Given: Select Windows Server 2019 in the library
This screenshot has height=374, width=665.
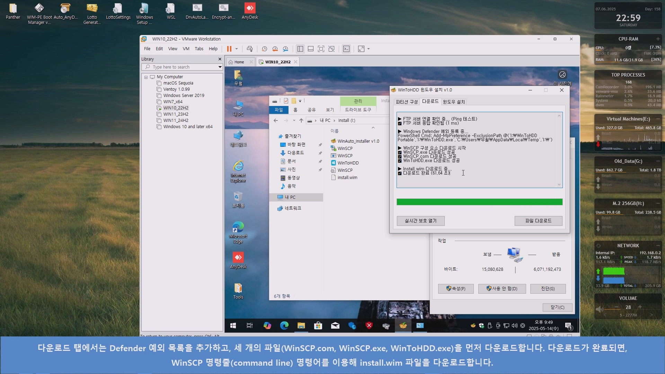Looking at the screenshot, I should pos(184,96).
